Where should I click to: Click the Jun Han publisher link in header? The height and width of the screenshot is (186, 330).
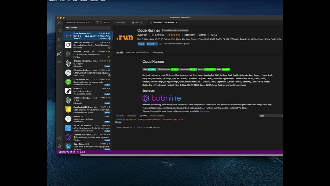142,35
